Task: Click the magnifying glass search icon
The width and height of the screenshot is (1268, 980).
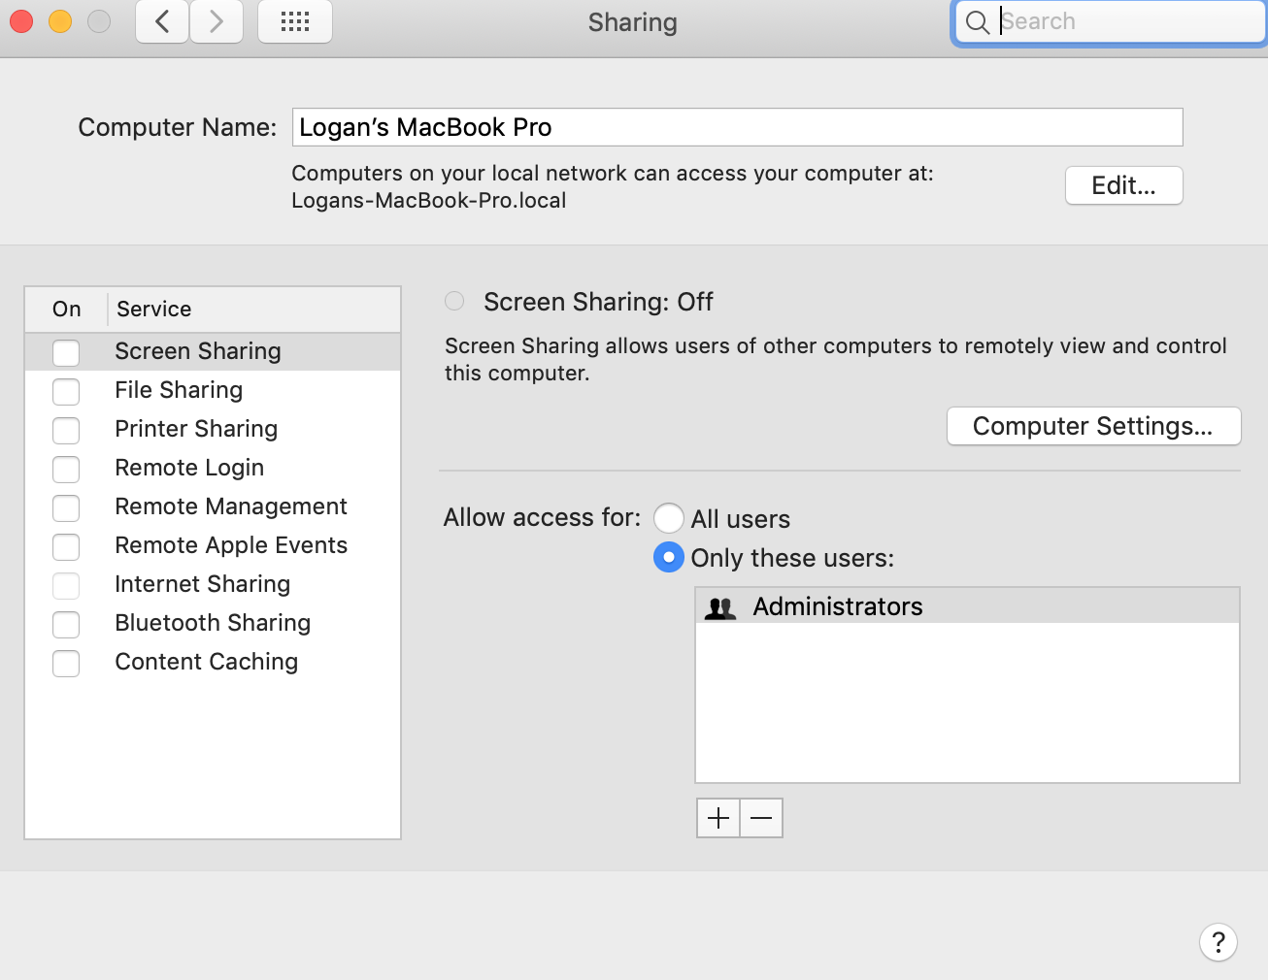Action: coord(978,22)
